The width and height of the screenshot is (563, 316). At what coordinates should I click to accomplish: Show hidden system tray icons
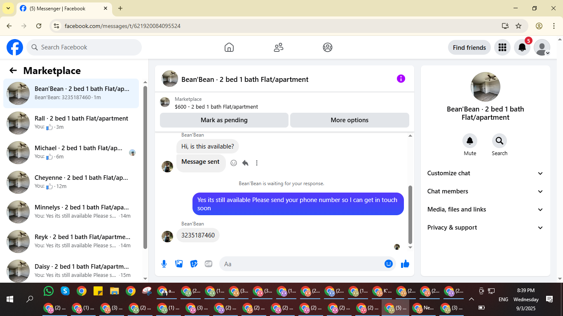(x=472, y=299)
